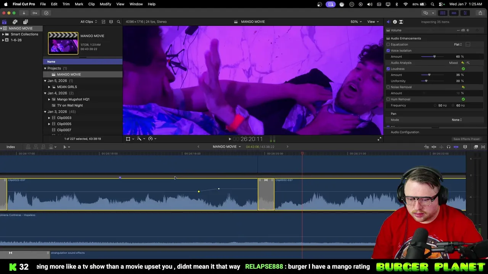Uncheck the Voice Isolation checkbox

click(388, 51)
